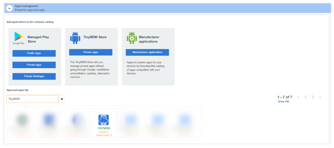Viewport: 334px width, 148px height.
Task: Click the approved apps search field
Action: (33, 99)
